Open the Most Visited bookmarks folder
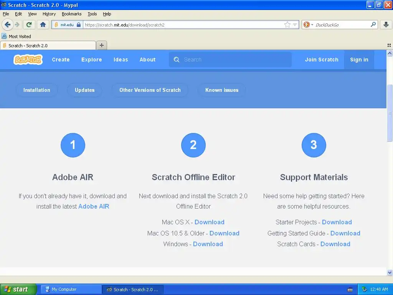The height and width of the screenshot is (295, 393). click(17, 36)
